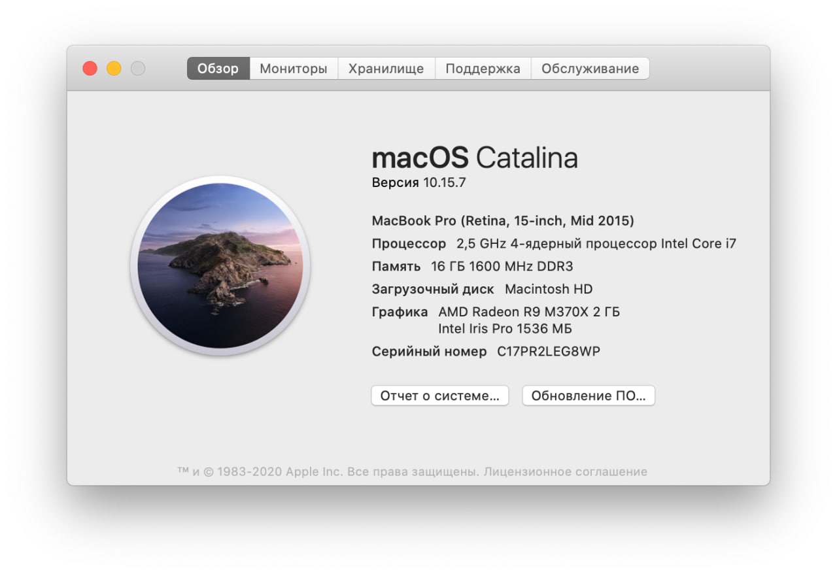Click the Intel Iris Pro 1536 МБ line
Image resolution: width=837 pixels, height=574 pixels.
pyautogui.click(x=505, y=328)
